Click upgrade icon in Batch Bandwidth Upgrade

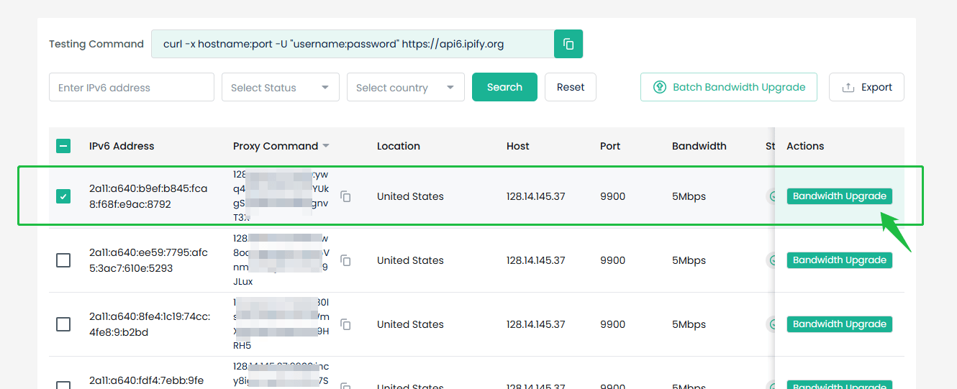click(659, 87)
